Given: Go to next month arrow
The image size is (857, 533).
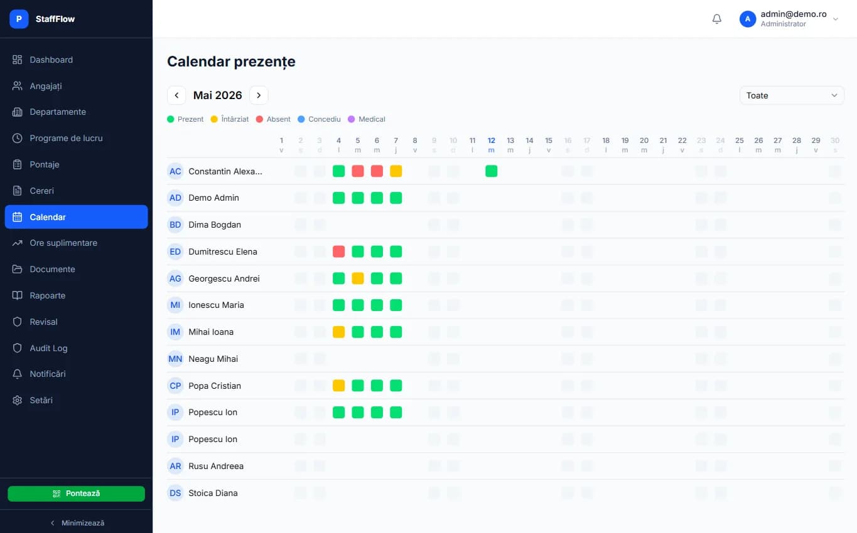Looking at the screenshot, I should coord(259,95).
